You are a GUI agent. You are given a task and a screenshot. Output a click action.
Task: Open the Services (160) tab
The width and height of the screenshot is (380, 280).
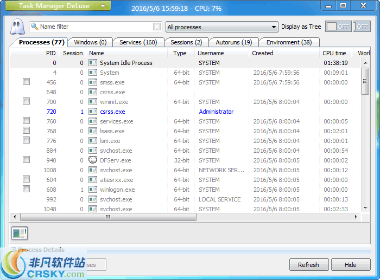point(138,42)
